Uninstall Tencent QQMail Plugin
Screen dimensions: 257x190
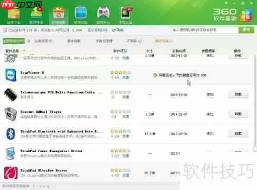(x=238, y=114)
